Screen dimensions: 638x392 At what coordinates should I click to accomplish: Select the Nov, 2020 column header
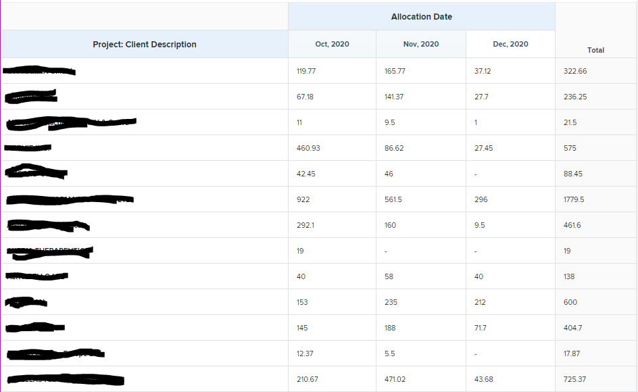(420, 45)
